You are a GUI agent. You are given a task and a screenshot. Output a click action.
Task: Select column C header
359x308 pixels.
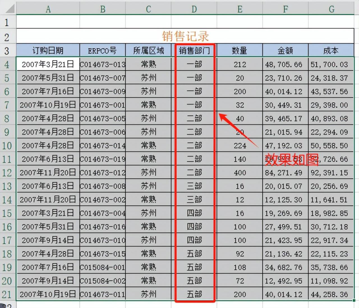click(x=148, y=9)
